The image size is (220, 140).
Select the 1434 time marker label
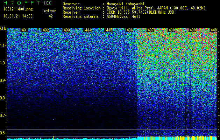[87, 30]
